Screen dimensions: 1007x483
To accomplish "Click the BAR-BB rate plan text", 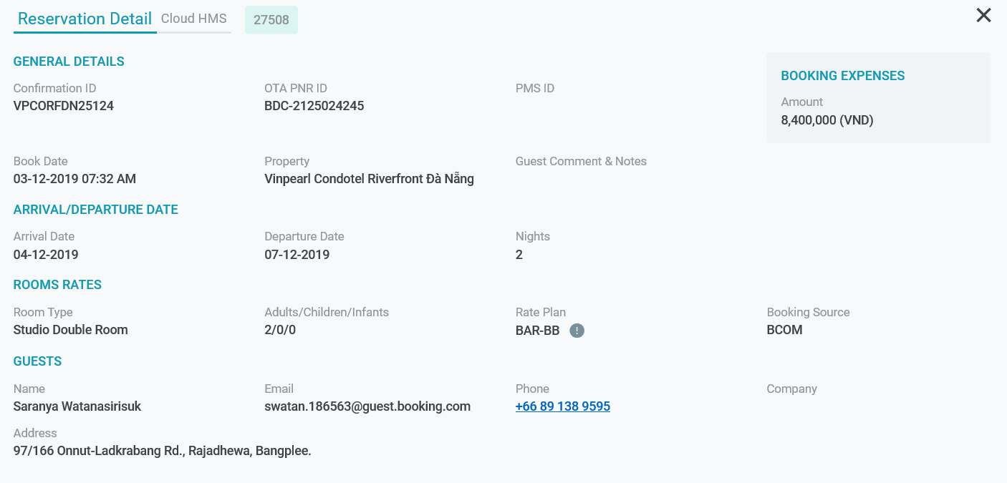I will click(537, 331).
